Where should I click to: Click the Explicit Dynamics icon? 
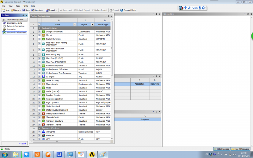[x=43, y=39]
